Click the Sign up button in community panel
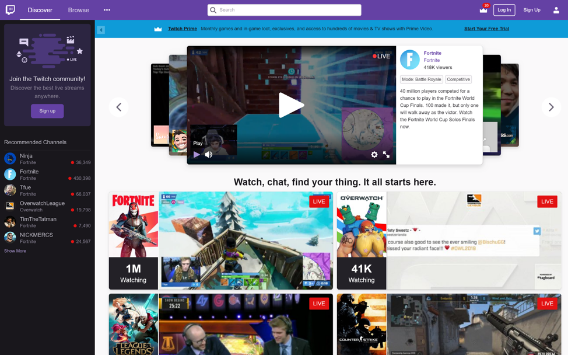Screen dimensions: 568x355 tap(47, 111)
